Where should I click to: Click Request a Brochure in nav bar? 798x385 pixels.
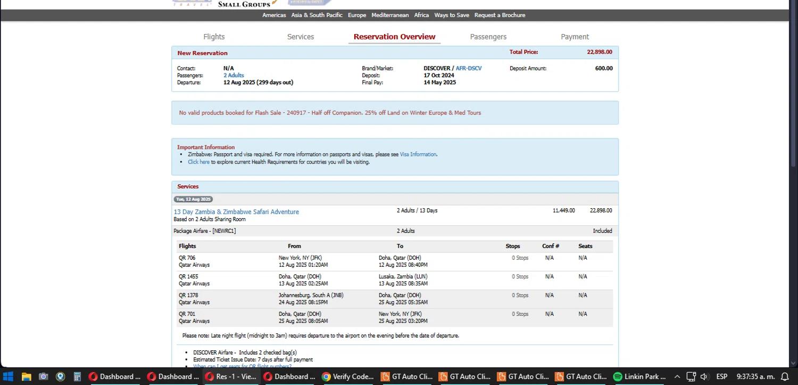pyautogui.click(x=500, y=15)
